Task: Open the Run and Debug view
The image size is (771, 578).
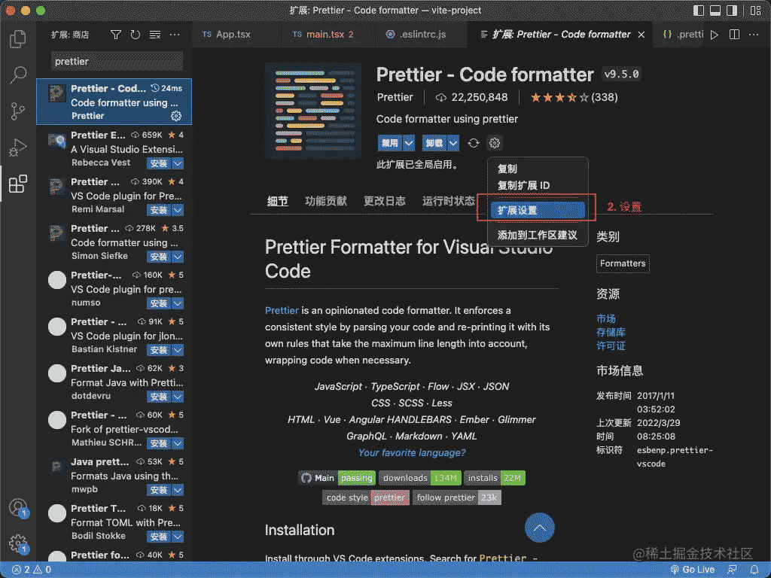Action: [18, 148]
